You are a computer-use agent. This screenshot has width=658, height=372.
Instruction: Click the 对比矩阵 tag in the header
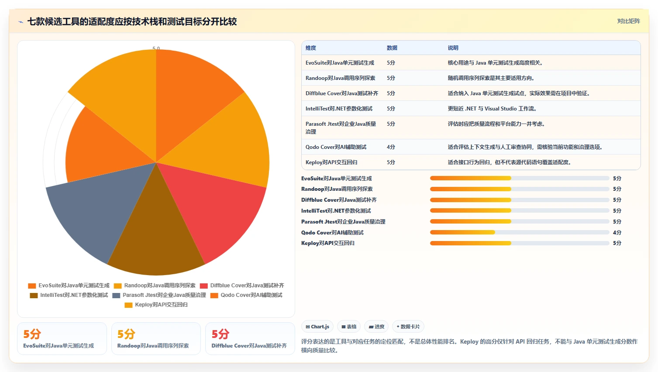(628, 21)
